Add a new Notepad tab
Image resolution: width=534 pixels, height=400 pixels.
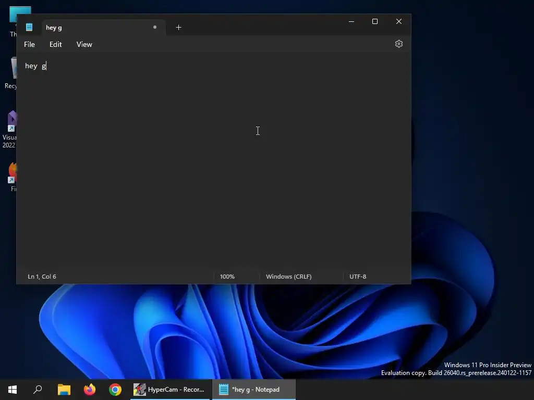178,28
